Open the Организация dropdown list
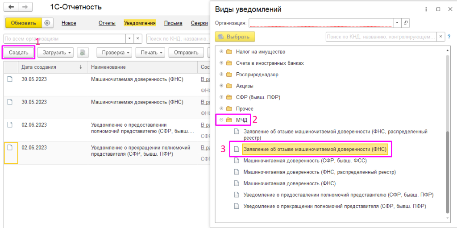Image resolution: width=457 pixels, height=228 pixels. click(x=397, y=23)
